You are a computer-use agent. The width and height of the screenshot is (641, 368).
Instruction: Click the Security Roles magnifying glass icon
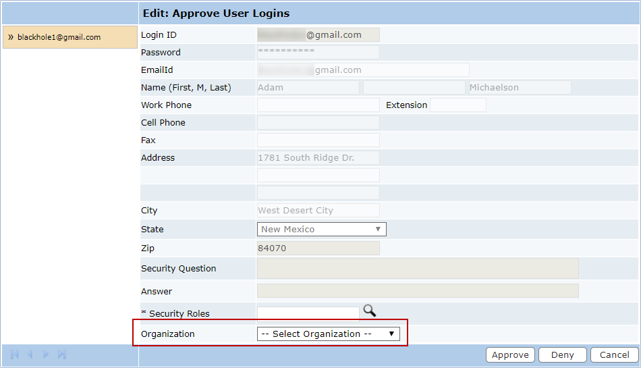coord(369,311)
